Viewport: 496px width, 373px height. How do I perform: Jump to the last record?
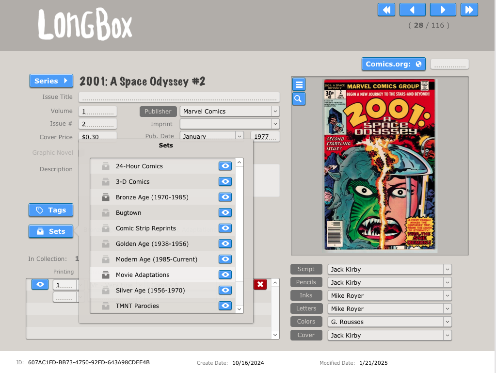coord(469,10)
